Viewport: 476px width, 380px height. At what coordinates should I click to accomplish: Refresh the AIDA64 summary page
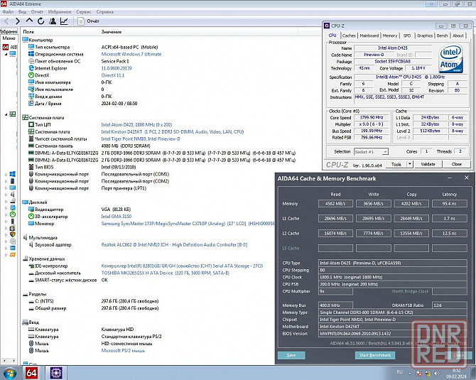(39, 21)
